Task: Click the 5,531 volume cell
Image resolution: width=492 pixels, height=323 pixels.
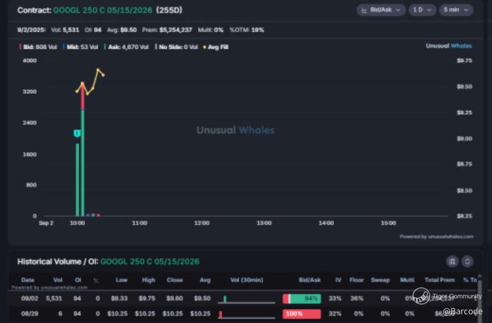Action: pyautogui.click(x=54, y=298)
